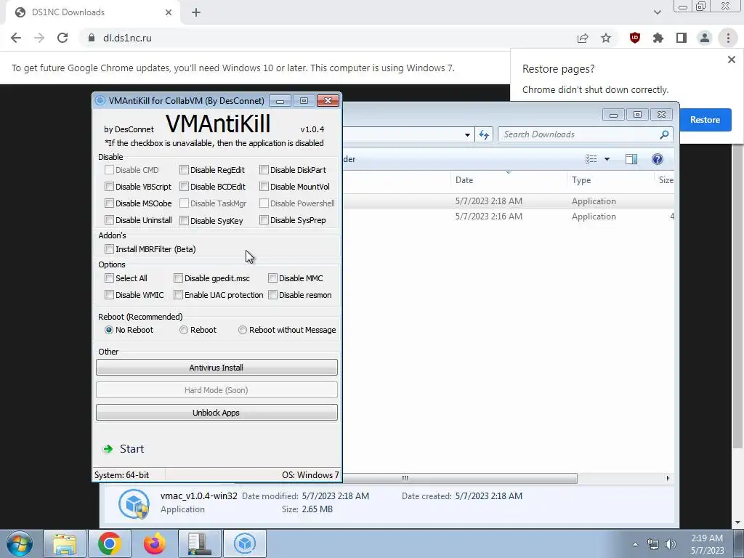Click the Antivirus Install button
744x558 pixels.
coord(217,367)
